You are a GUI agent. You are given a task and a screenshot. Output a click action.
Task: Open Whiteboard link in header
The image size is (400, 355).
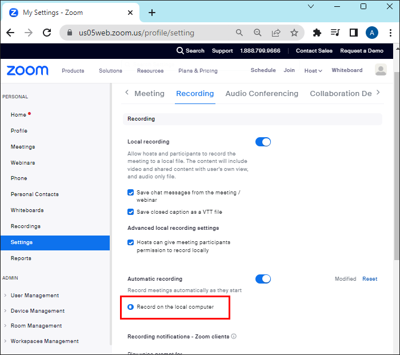[x=347, y=70]
